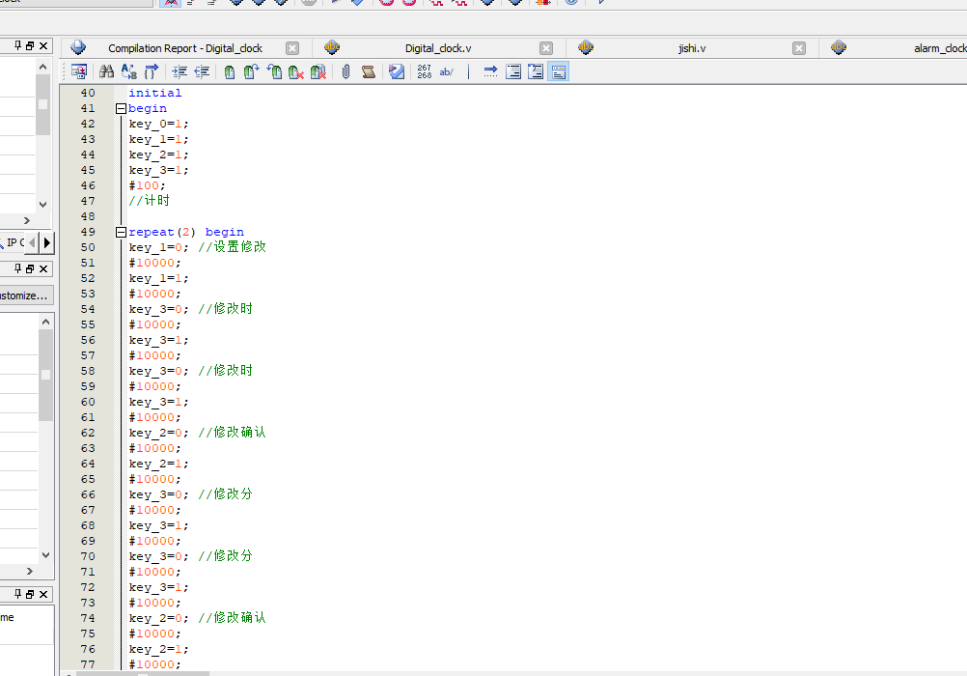Screen dimensions: 967x676
Task: Click line number 58 in the gutter
Action: coord(88,371)
